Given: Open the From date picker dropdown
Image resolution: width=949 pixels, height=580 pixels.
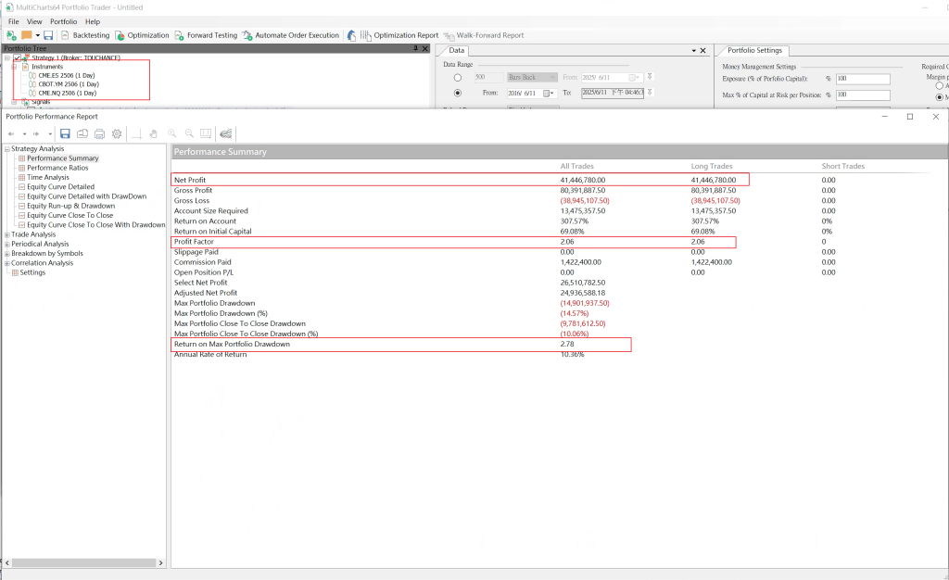Looking at the screenshot, I should tap(550, 93).
